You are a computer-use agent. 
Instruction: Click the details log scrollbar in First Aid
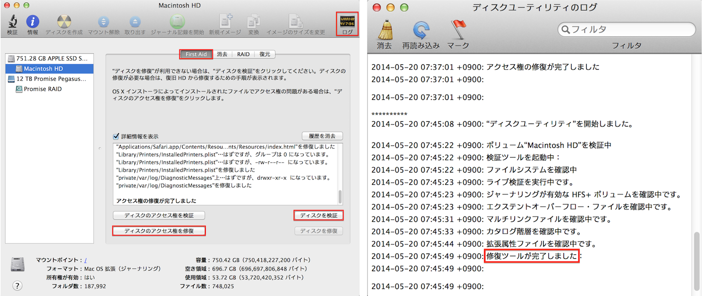(340, 196)
